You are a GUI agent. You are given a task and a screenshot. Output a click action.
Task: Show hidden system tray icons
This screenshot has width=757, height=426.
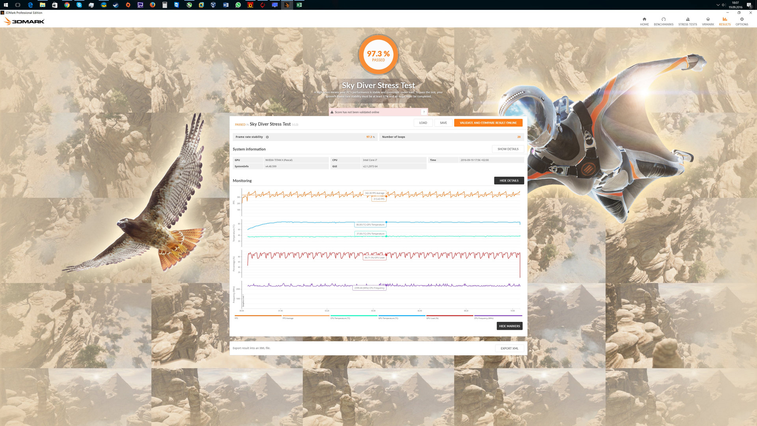(x=718, y=5)
